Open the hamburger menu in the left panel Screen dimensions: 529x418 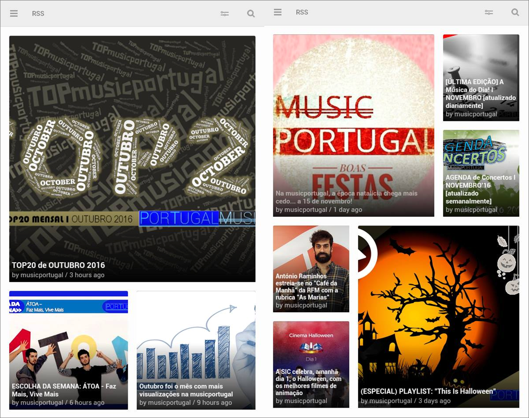[14, 13]
